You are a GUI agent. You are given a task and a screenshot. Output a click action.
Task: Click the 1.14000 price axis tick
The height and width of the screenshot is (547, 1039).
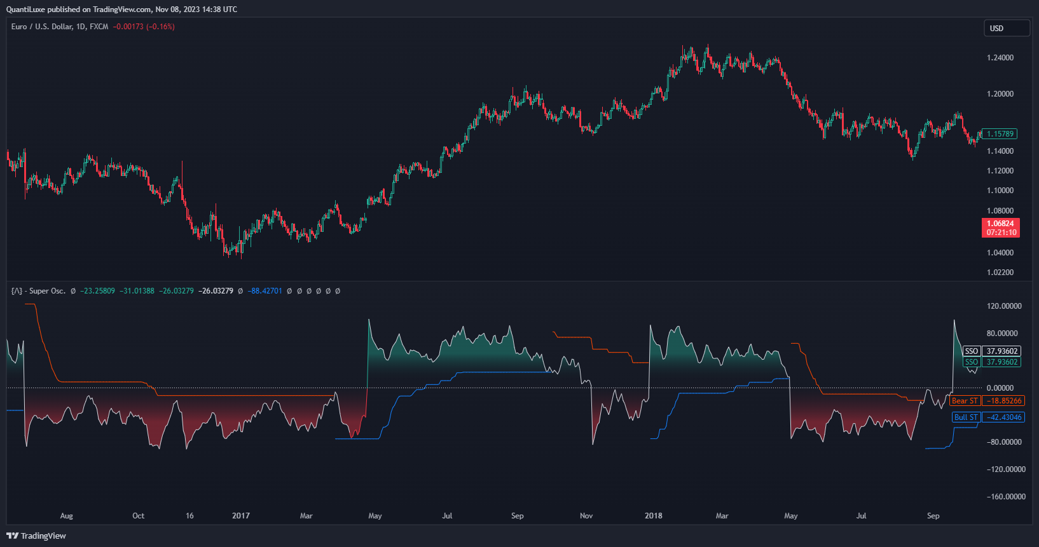click(x=1000, y=151)
